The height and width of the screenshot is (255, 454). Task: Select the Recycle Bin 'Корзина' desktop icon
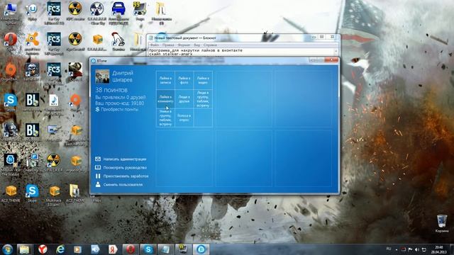442,224
